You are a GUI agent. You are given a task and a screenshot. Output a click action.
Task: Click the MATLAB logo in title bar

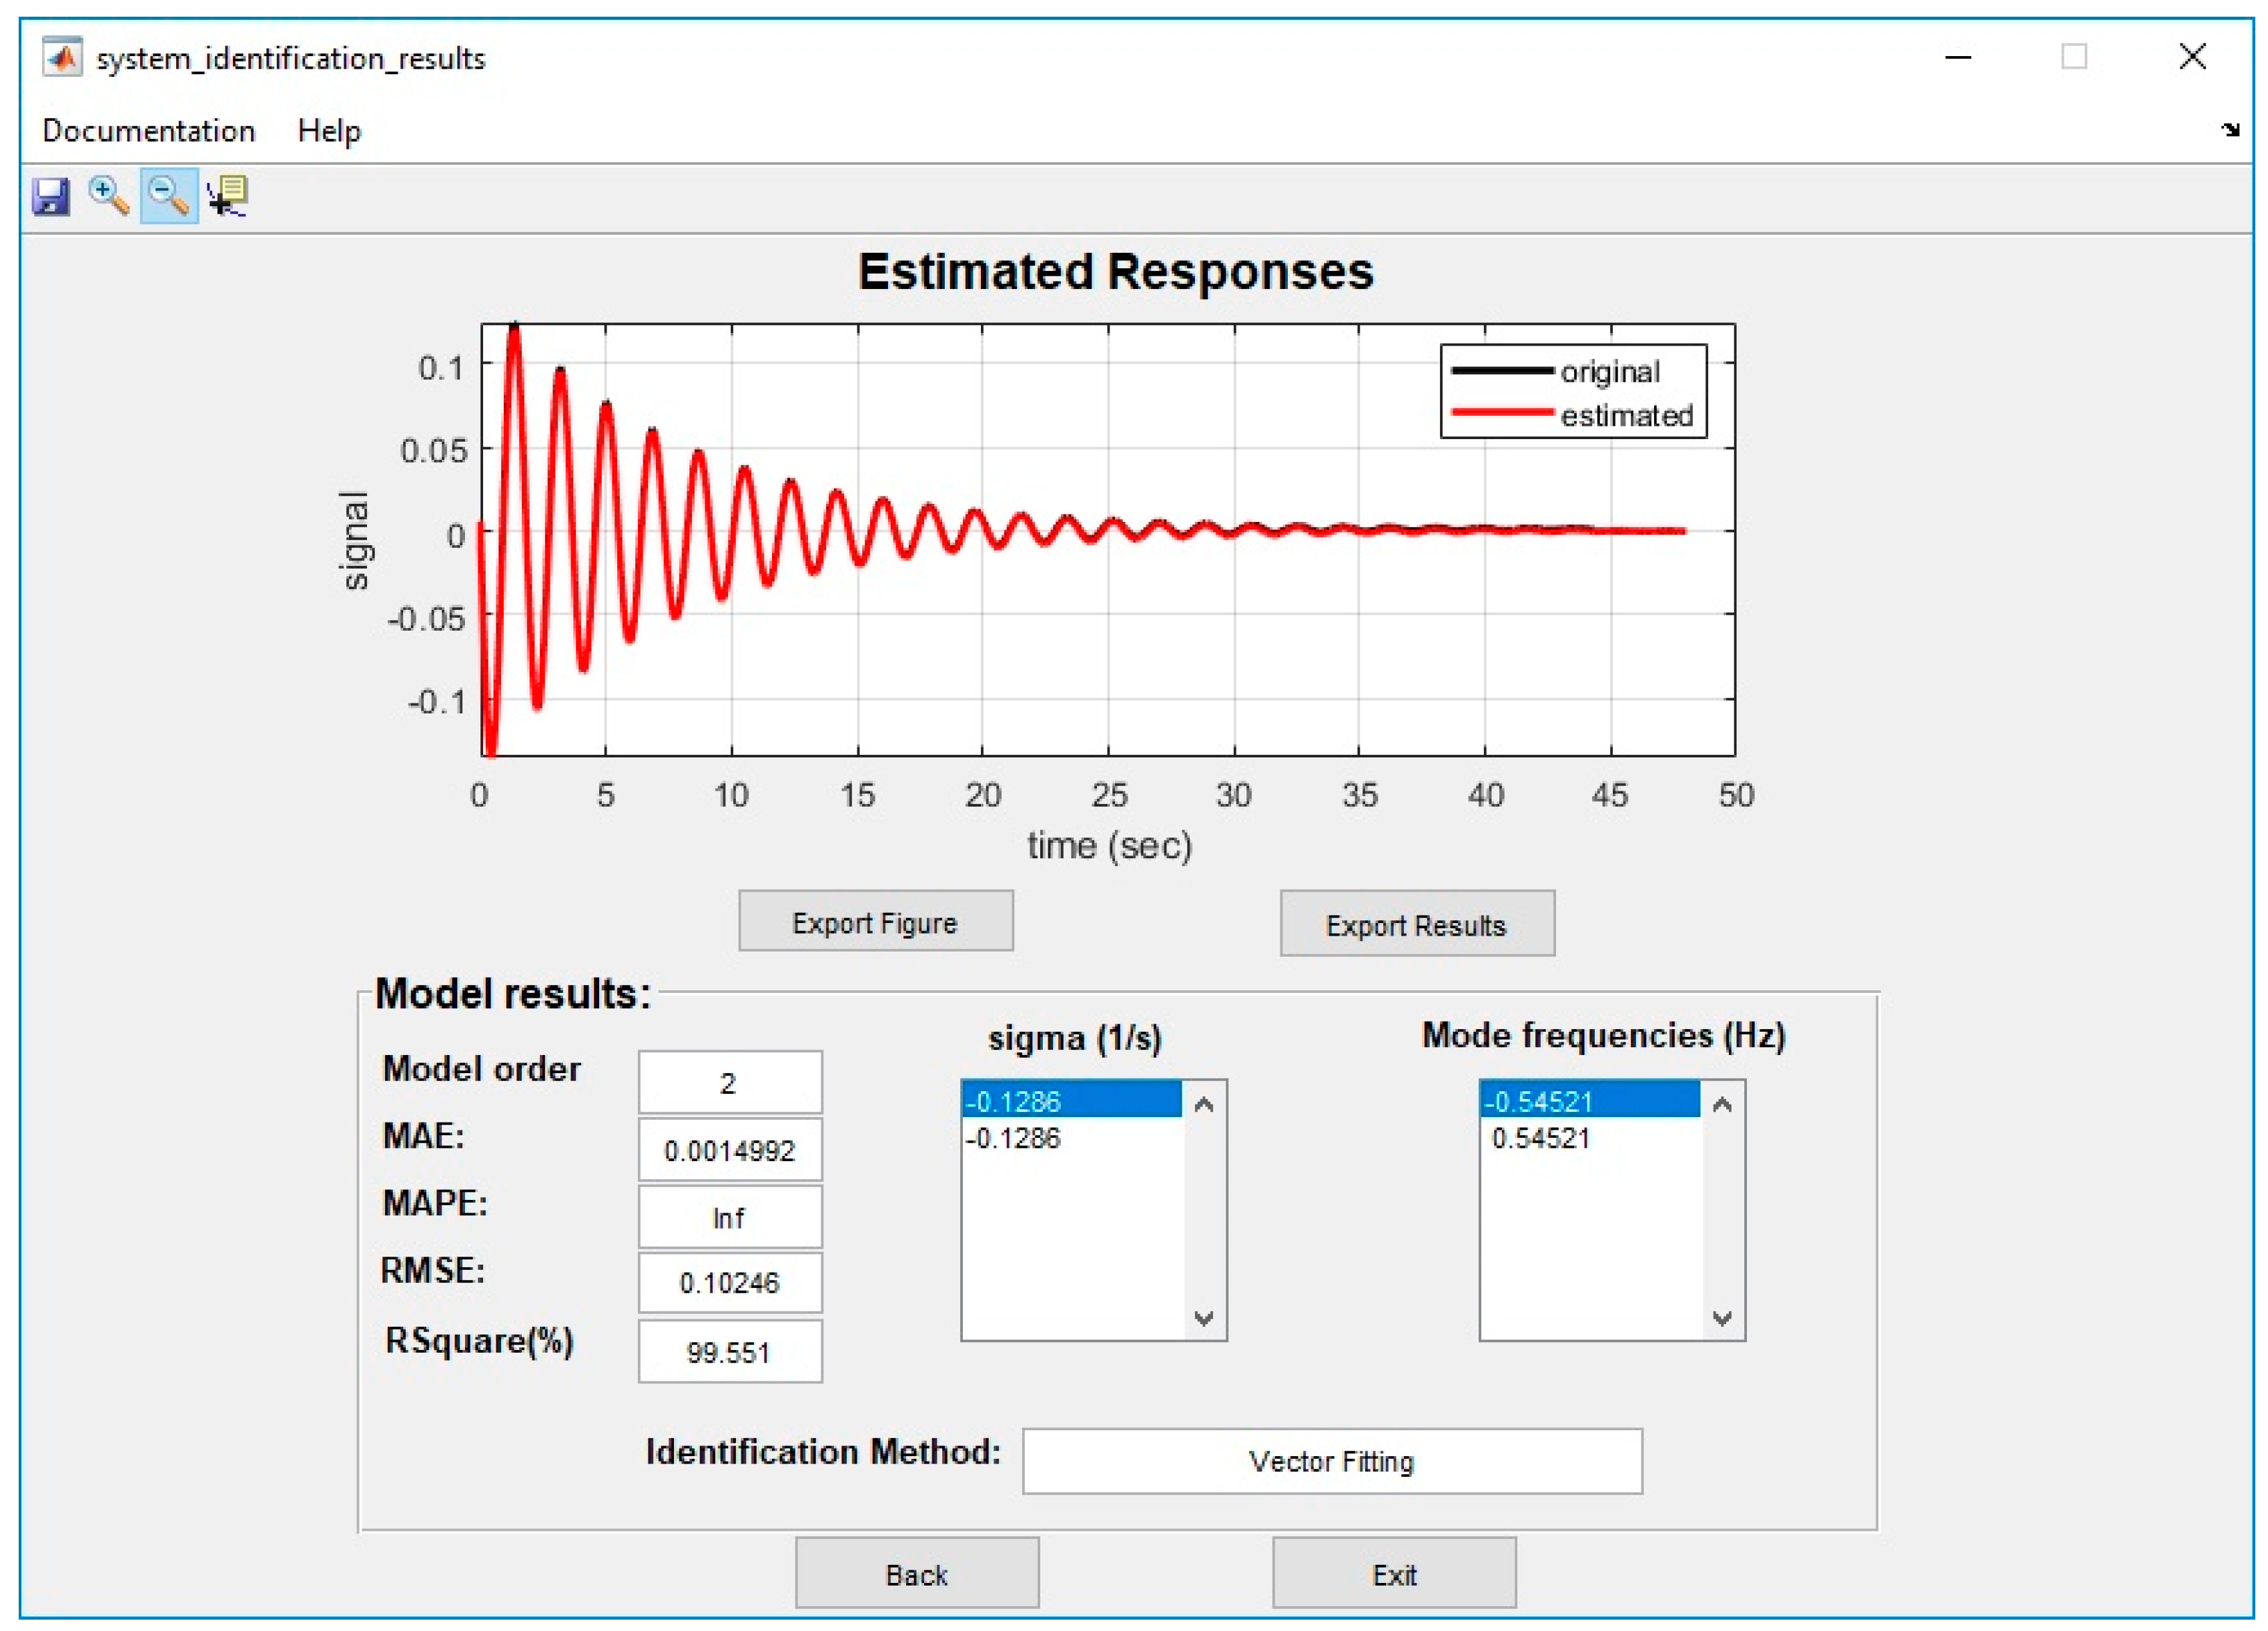(62, 58)
